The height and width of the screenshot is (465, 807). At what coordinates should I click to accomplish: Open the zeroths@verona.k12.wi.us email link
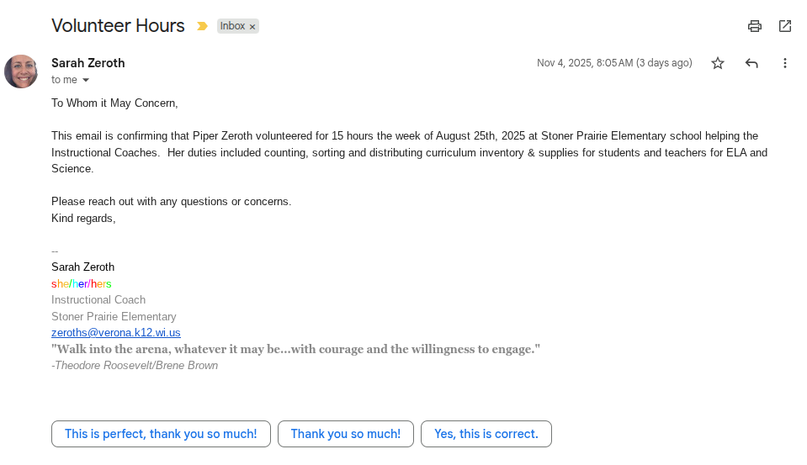pyautogui.click(x=115, y=332)
